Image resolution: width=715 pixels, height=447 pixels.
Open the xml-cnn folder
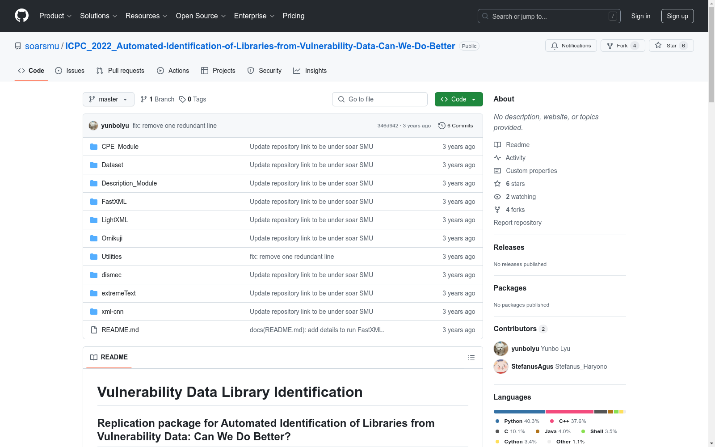(112, 312)
